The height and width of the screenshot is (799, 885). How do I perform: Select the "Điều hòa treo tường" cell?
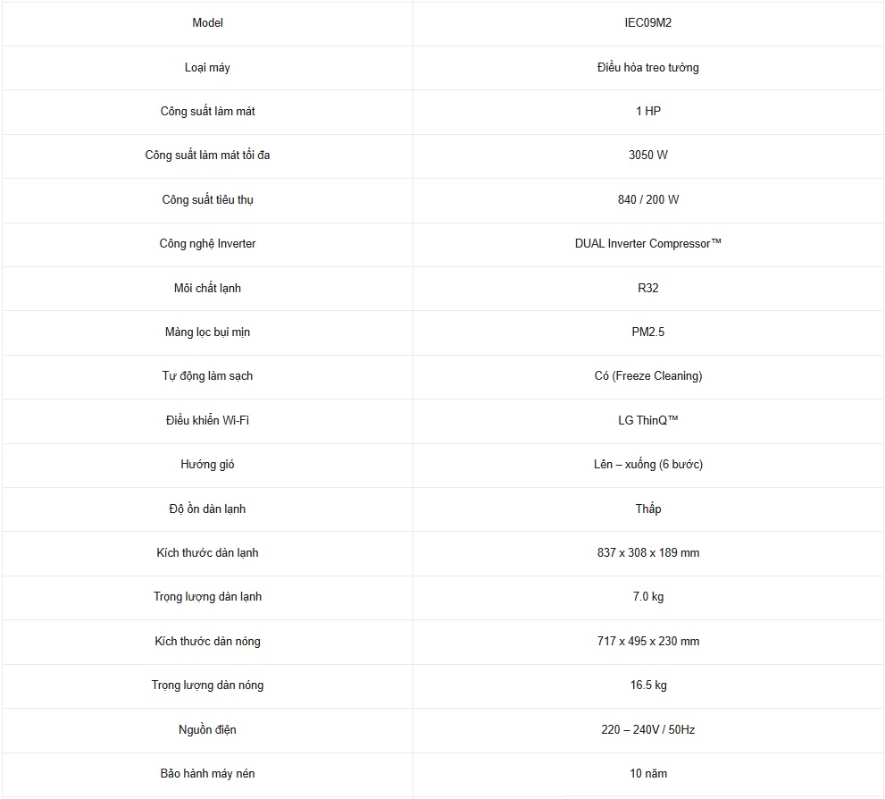[647, 68]
